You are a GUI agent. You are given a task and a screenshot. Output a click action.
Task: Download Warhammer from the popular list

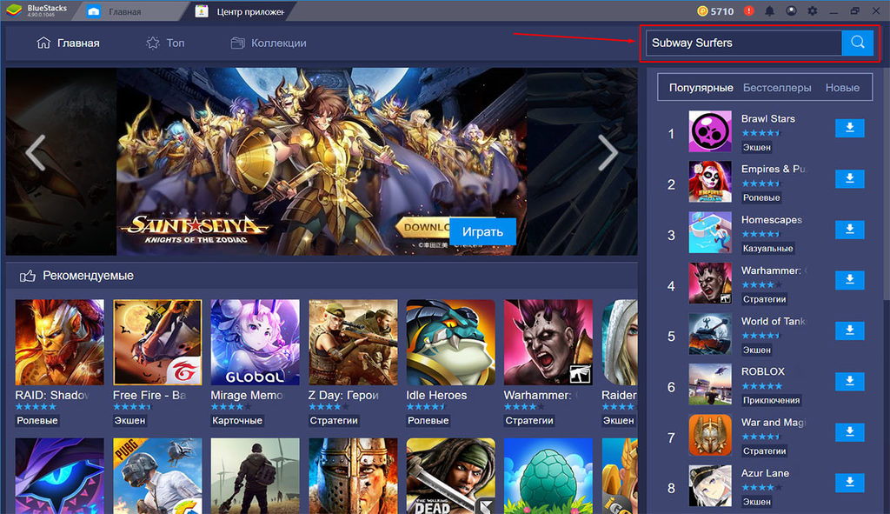850,279
